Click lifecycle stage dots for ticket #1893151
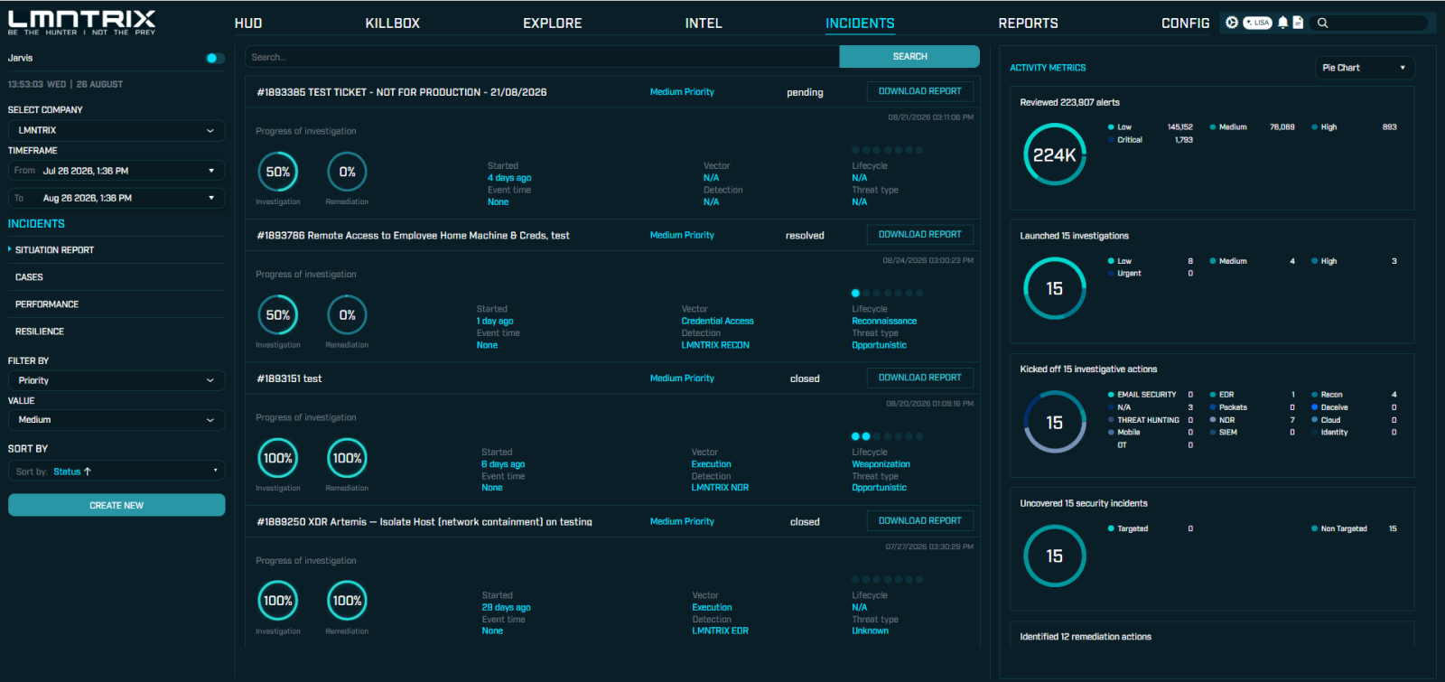The width and height of the screenshot is (1445, 682). tap(888, 436)
